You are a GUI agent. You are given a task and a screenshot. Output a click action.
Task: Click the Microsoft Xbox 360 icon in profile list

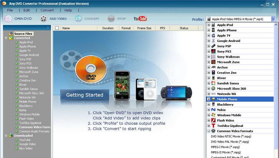click(x=213, y=89)
